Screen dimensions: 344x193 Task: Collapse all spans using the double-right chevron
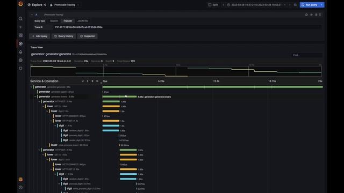(97, 81)
